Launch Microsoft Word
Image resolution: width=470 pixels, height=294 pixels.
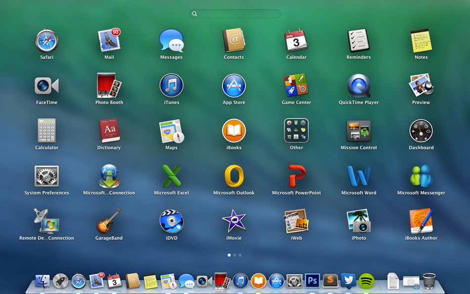click(x=359, y=176)
